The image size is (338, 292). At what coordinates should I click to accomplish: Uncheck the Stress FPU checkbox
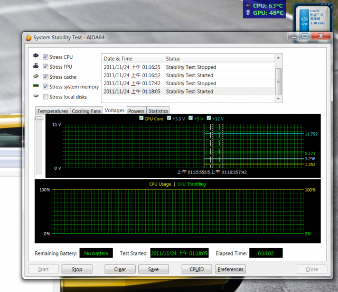click(x=45, y=67)
